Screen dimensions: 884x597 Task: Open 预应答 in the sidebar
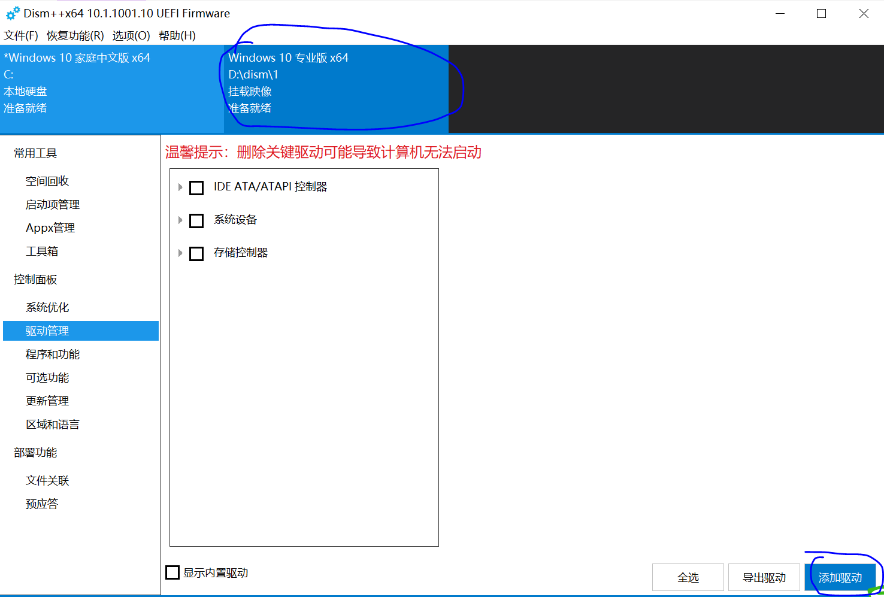(81, 504)
